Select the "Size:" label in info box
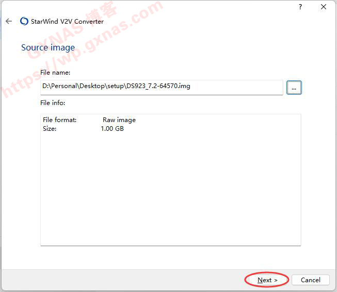Viewport: 337px width, 292px height. (x=50, y=129)
